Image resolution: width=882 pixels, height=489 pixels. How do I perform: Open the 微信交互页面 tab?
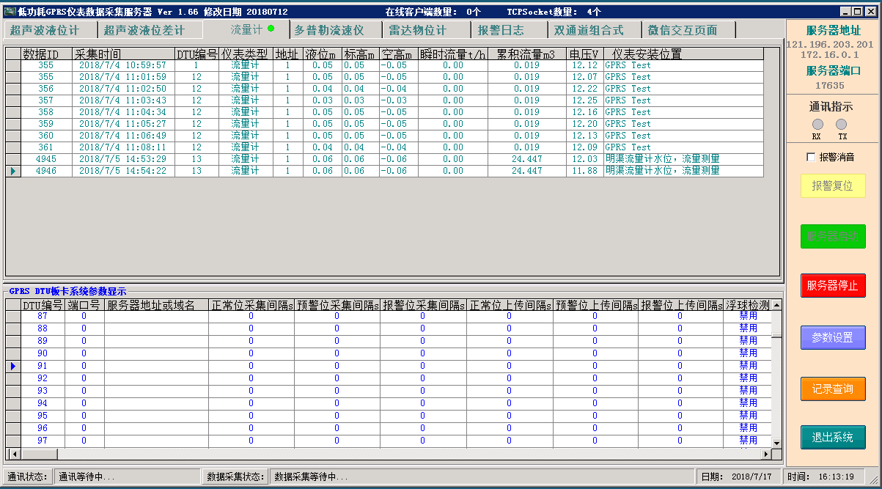pyautogui.click(x=682, y=30)
